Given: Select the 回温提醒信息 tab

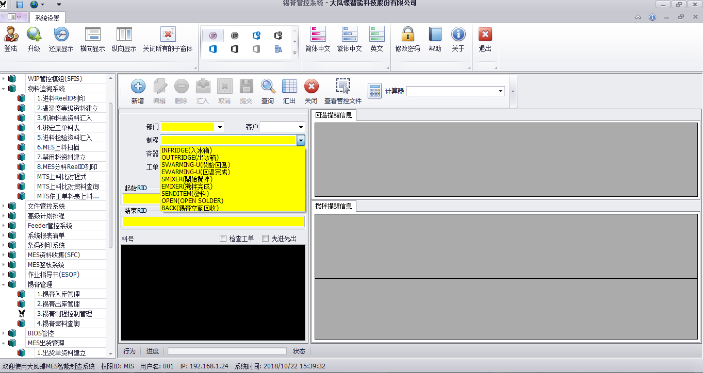Looking at the screenshot, I should (334, 115).
